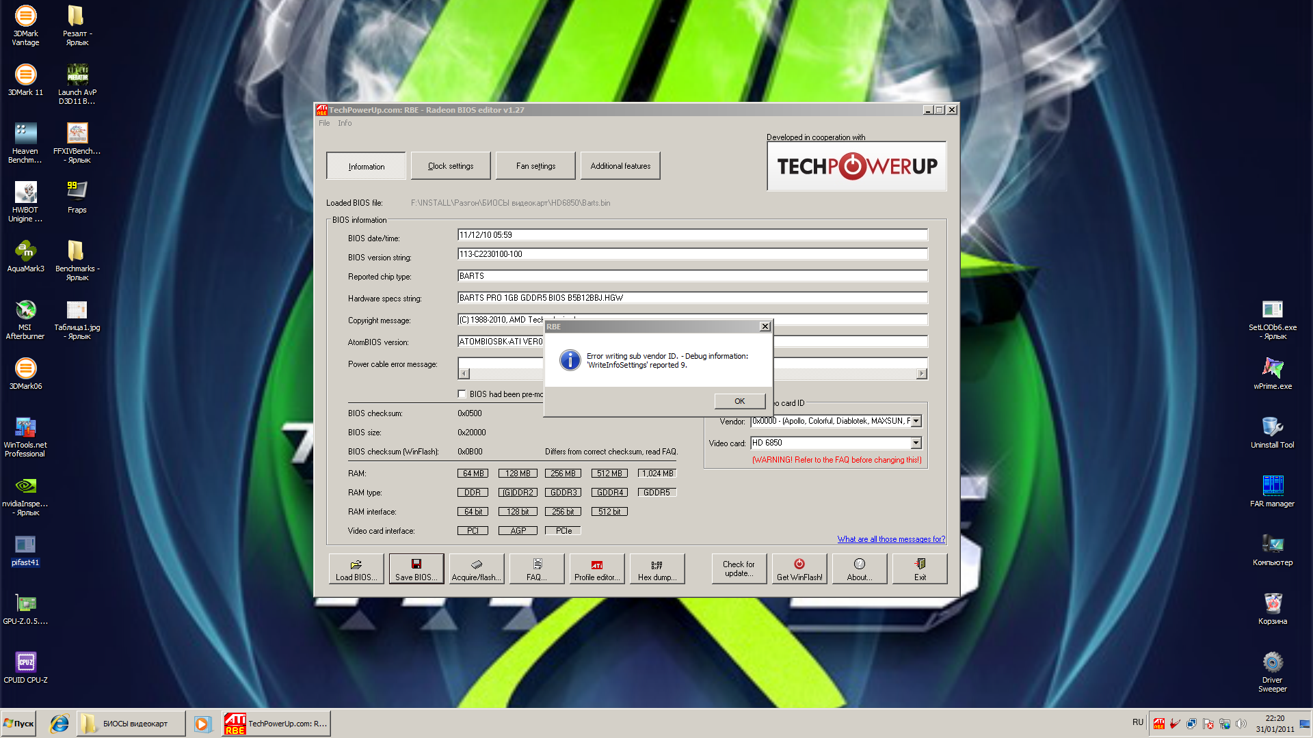1313x738 pixels.
Task: Click the GDDR5 RAM type indicator
Action: click(657, 493)
